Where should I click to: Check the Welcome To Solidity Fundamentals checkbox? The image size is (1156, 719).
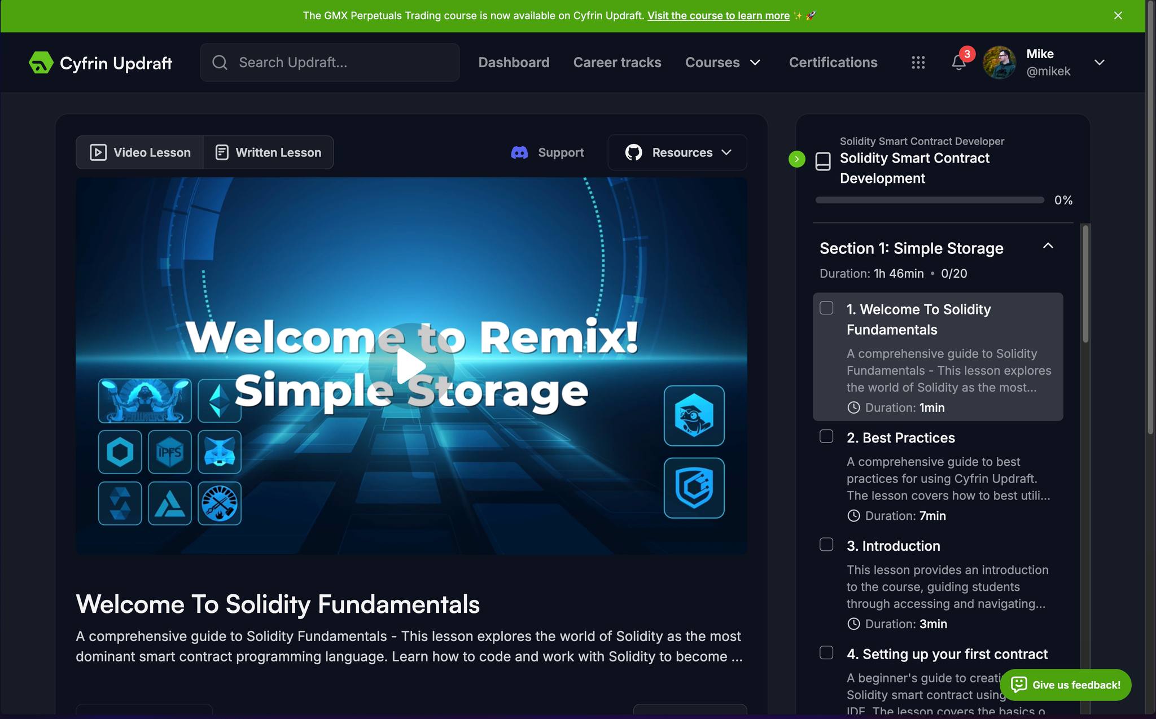click(826, 308)
